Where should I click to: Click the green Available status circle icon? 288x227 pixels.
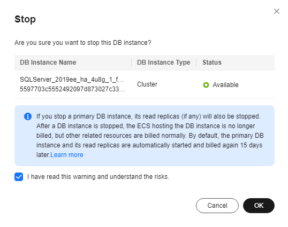(206, 85)
